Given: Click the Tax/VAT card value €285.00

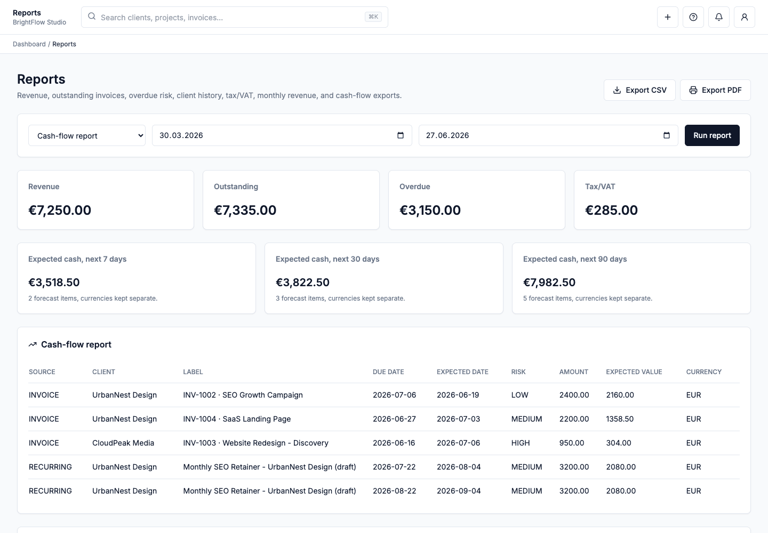Looking at the screenshot, I should pyautogui.click(x=612, y=210).
